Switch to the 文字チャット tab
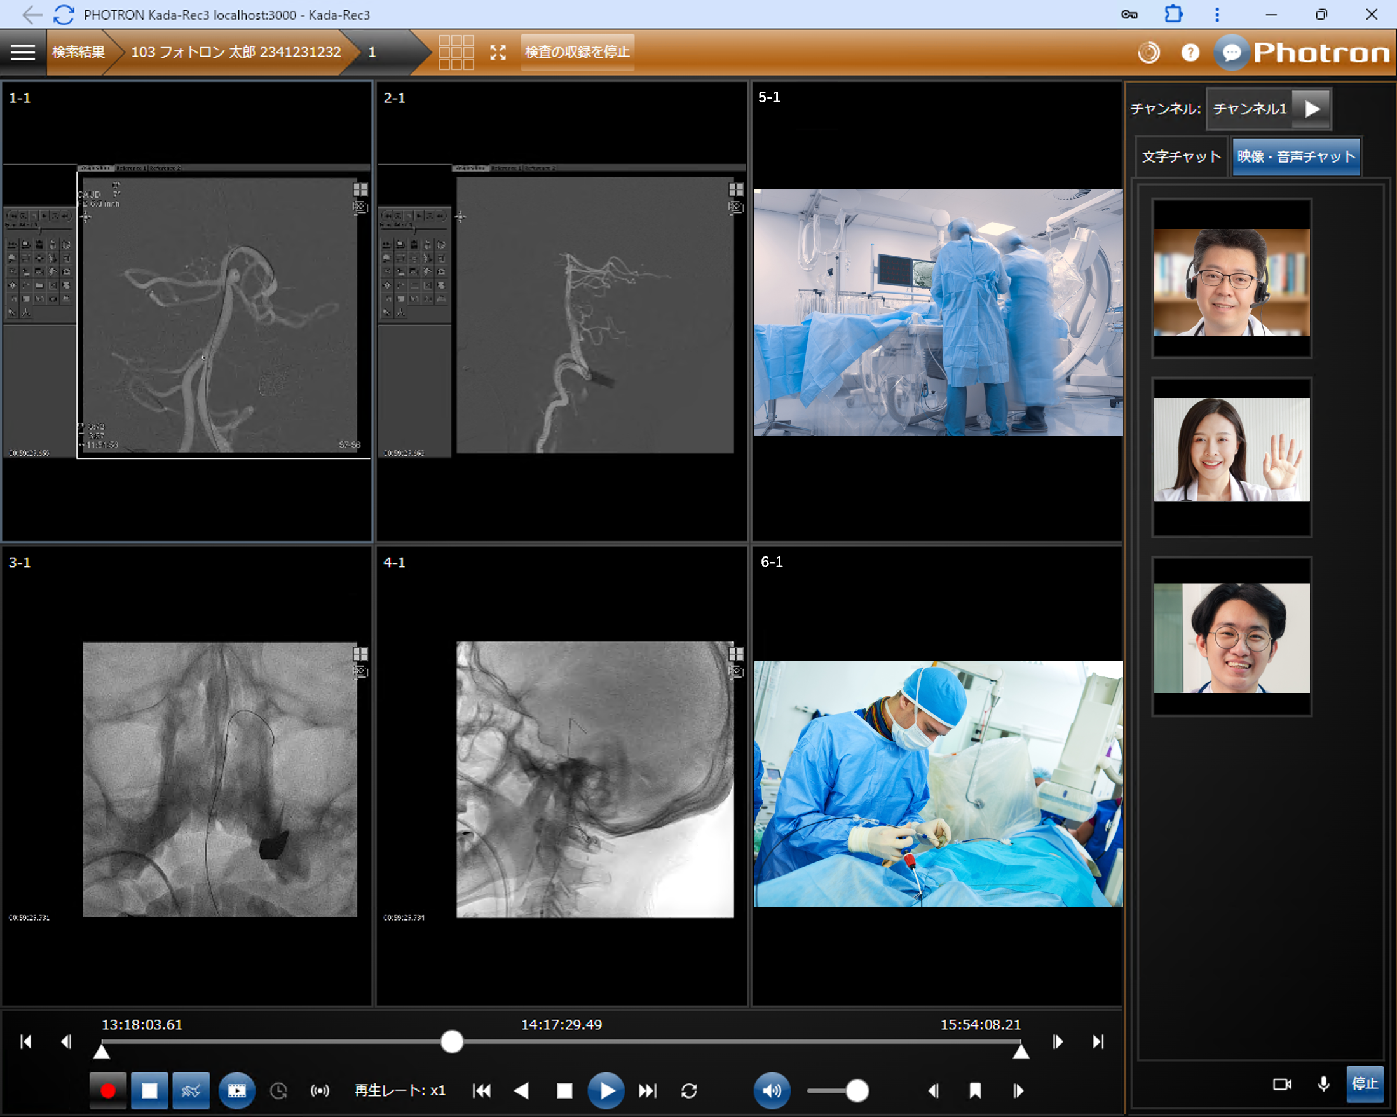This screenshot has width=1397, height=1117. [x=1180, y=157]
